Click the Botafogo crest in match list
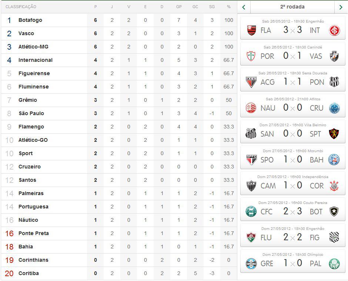 point(334,212)
